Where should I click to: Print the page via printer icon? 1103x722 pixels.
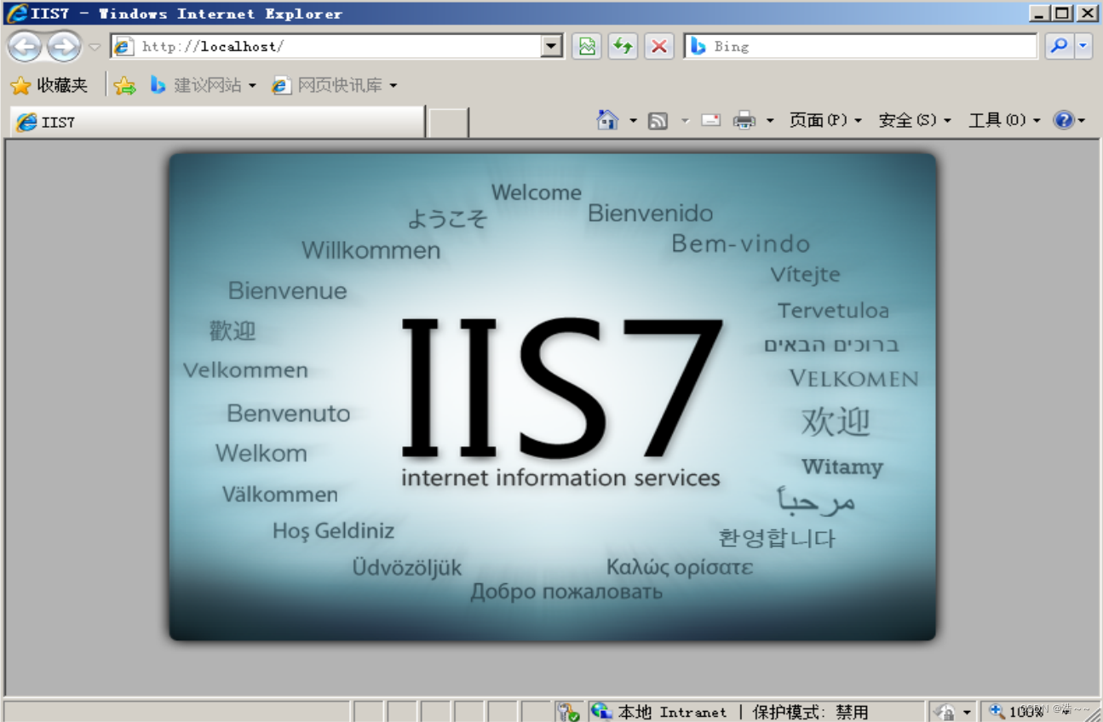744,120
